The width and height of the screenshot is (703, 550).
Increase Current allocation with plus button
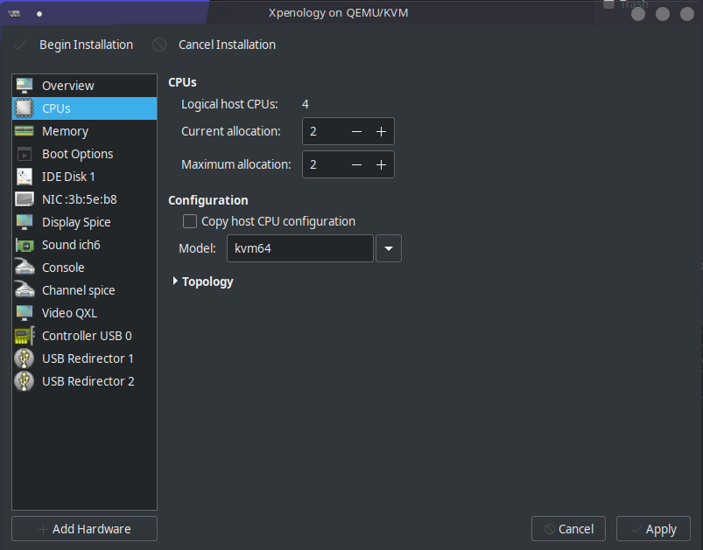(381, 131)
